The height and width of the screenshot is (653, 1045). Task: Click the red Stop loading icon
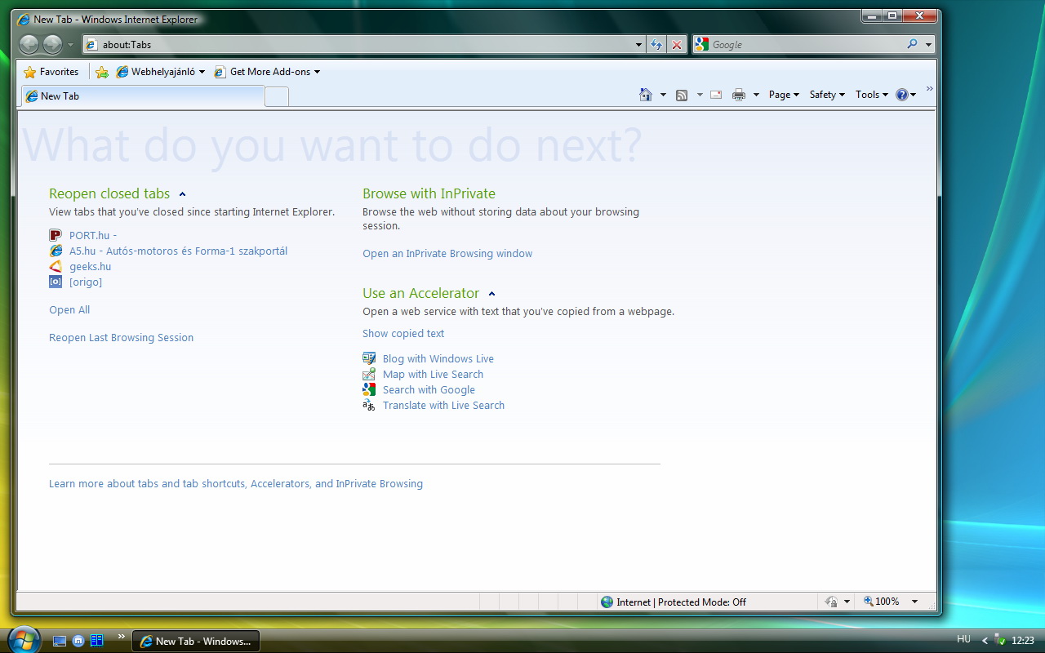point(677,45)
